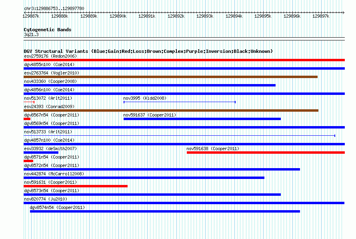The width and height of the screenshot is (356, 239).
Task: Open the dgv8571n54 (Cooper2011) label
Action: coord(52,157)
